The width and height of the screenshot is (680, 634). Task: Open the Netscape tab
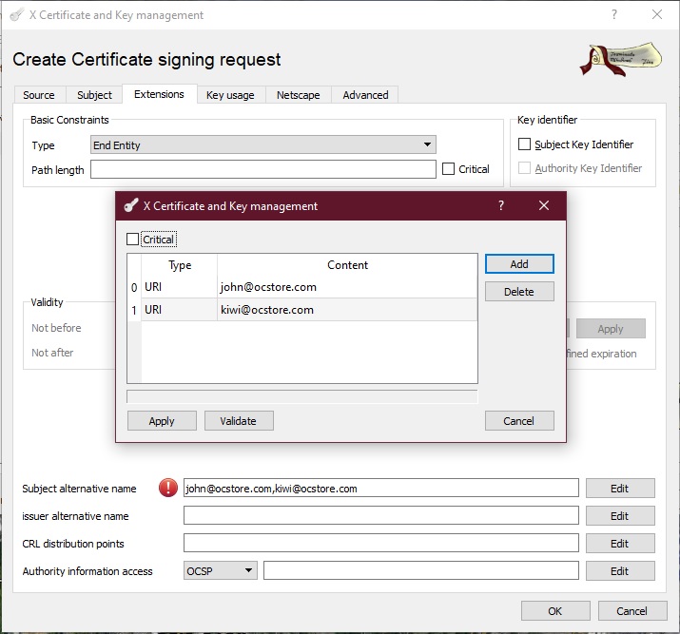click(x=299, y=95)
